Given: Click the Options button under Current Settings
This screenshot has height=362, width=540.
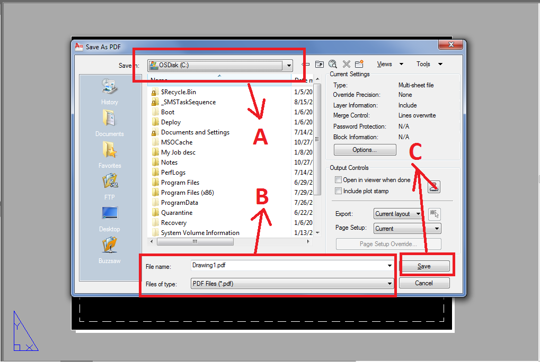Looking at the screenshot, I should 365,150.
